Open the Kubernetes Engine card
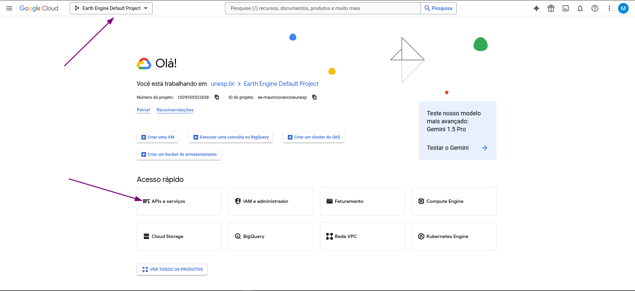 454,236
